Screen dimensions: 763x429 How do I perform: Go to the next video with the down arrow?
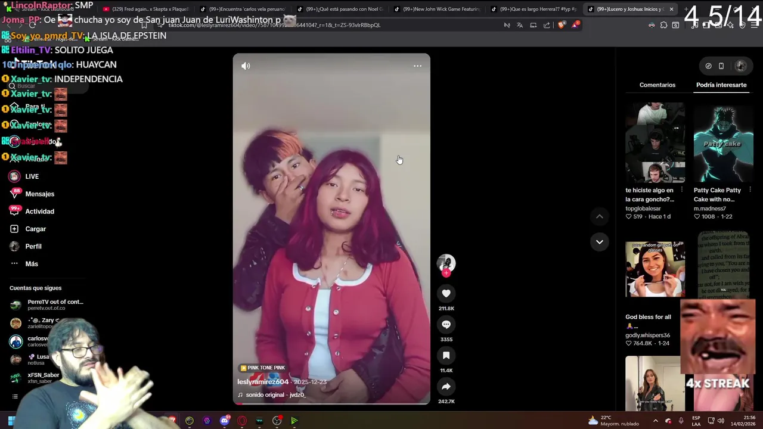(599, 242)
